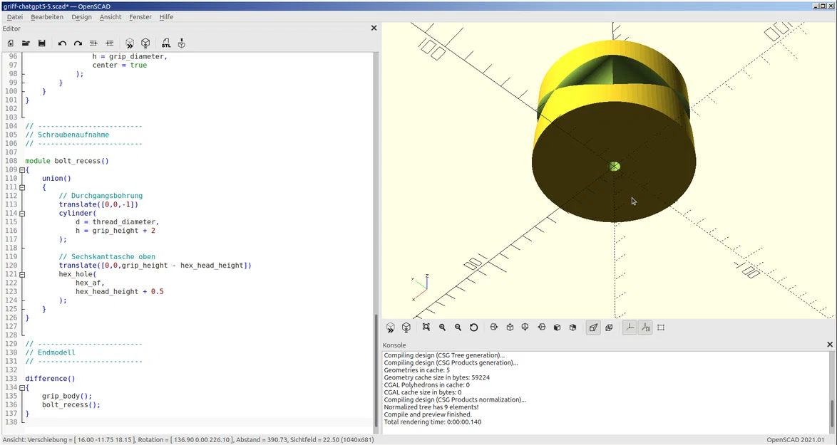Click 'Compile and preview finished.' in the console
Screen dimensions: 837x445
tap(428, 414)
